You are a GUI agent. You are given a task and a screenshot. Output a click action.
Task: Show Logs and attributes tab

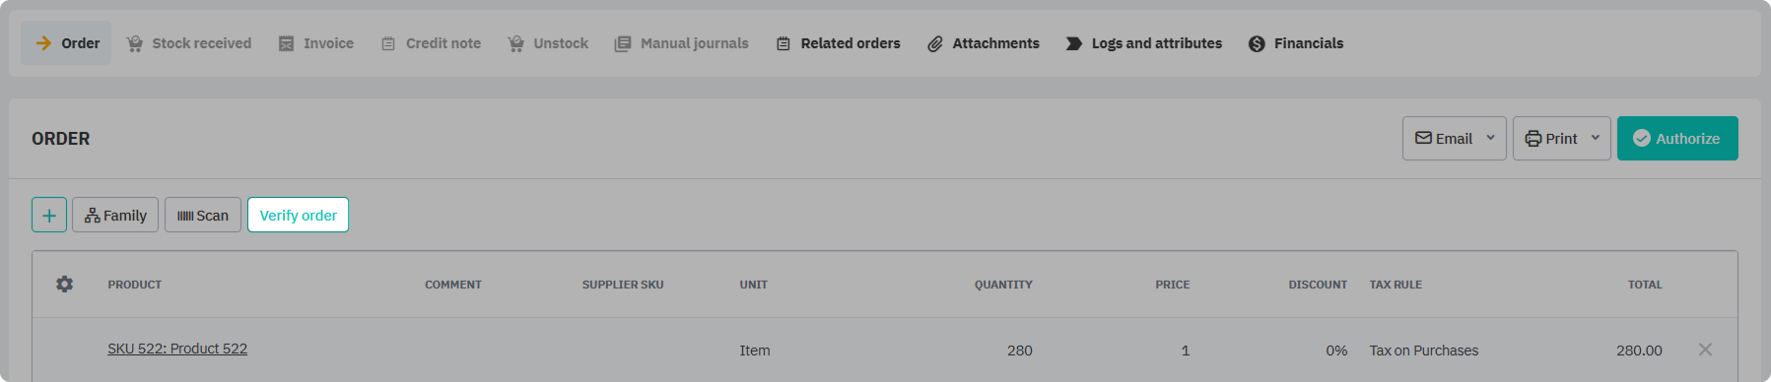[1144, 43]
